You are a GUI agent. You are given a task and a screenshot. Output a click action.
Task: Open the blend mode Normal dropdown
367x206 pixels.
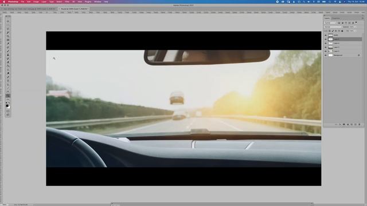point(333,27)
